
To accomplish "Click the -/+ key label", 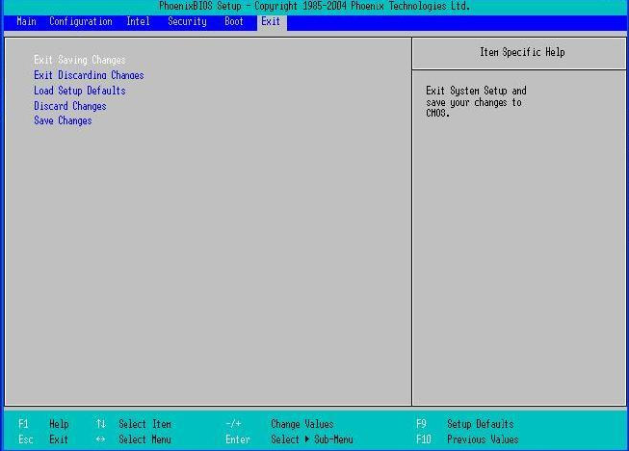I will (233, 424).
